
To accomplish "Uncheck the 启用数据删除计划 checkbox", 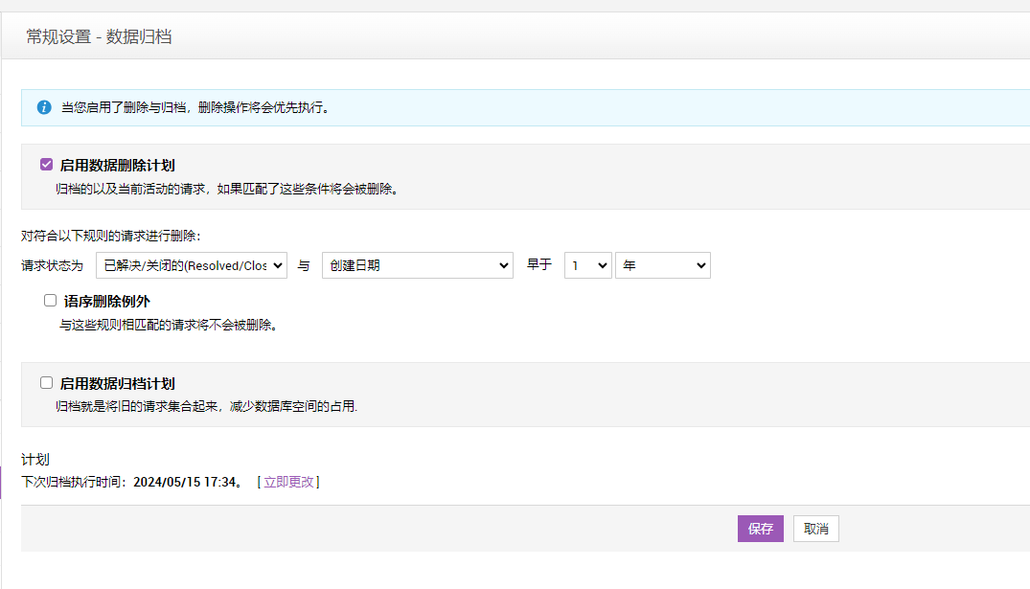I will 46,165.
